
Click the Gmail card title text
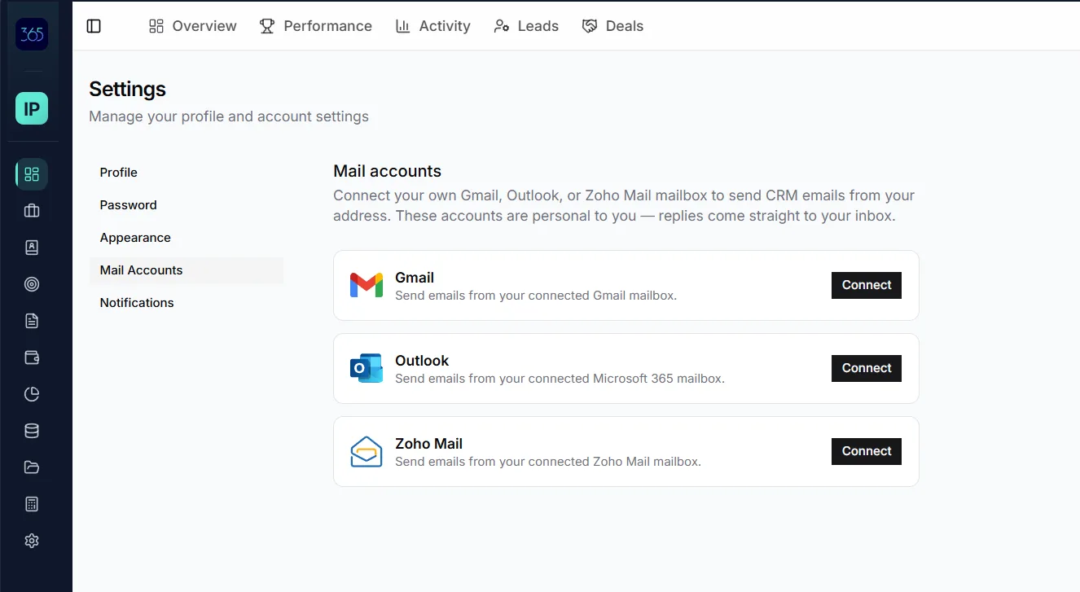point(415,278)
